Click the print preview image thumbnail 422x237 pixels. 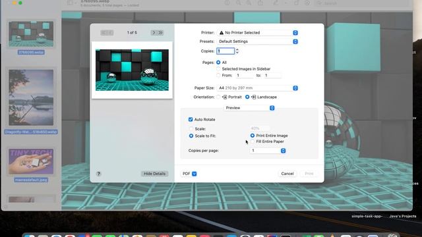click(x=132, y=70)
